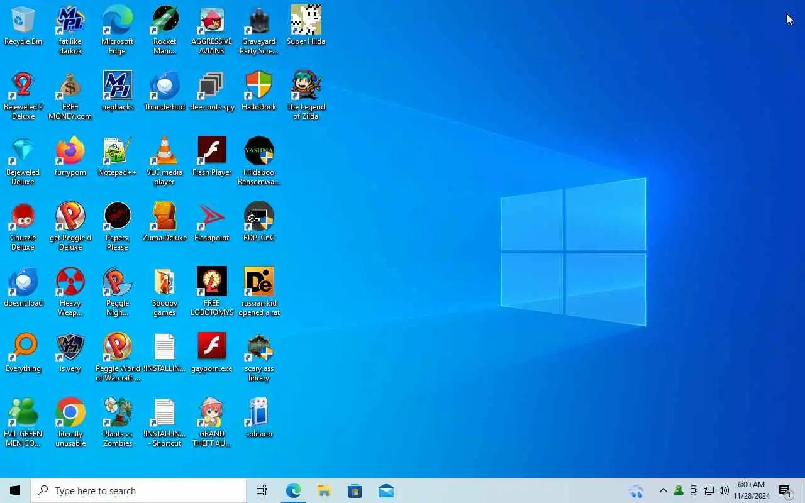
Task: Select the 'fat like darkok' shortcut
Action: coord(70,30)
